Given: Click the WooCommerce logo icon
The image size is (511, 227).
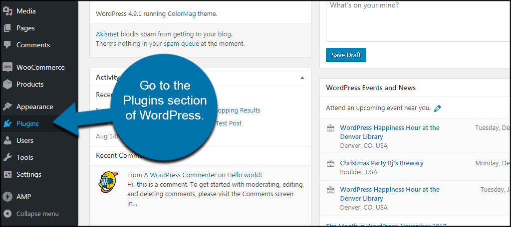Looking at the screenshot, I should [x=7, y=67].
